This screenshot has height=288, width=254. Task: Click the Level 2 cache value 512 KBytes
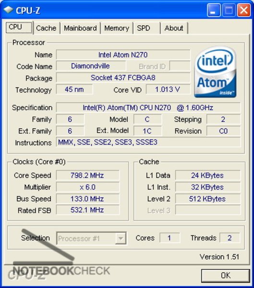[x=208, y=199]
